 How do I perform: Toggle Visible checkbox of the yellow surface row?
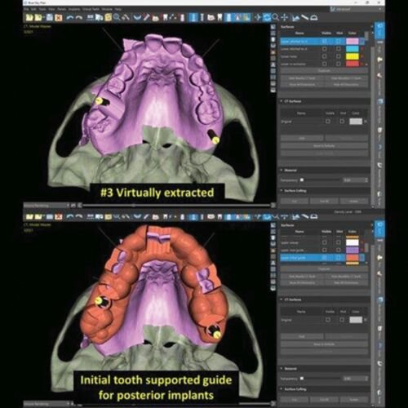tap(325, 56)
